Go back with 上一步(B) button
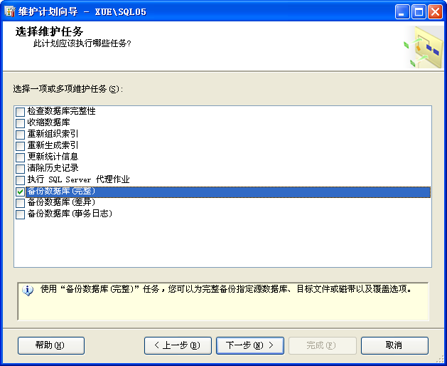 pos(178,345)
